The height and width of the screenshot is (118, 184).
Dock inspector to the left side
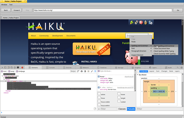coord(5,67)
